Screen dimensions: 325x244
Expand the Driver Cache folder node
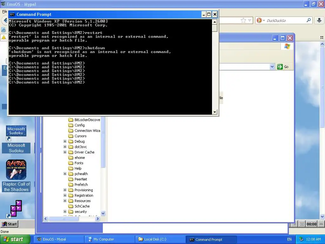(x=65, y=152)
